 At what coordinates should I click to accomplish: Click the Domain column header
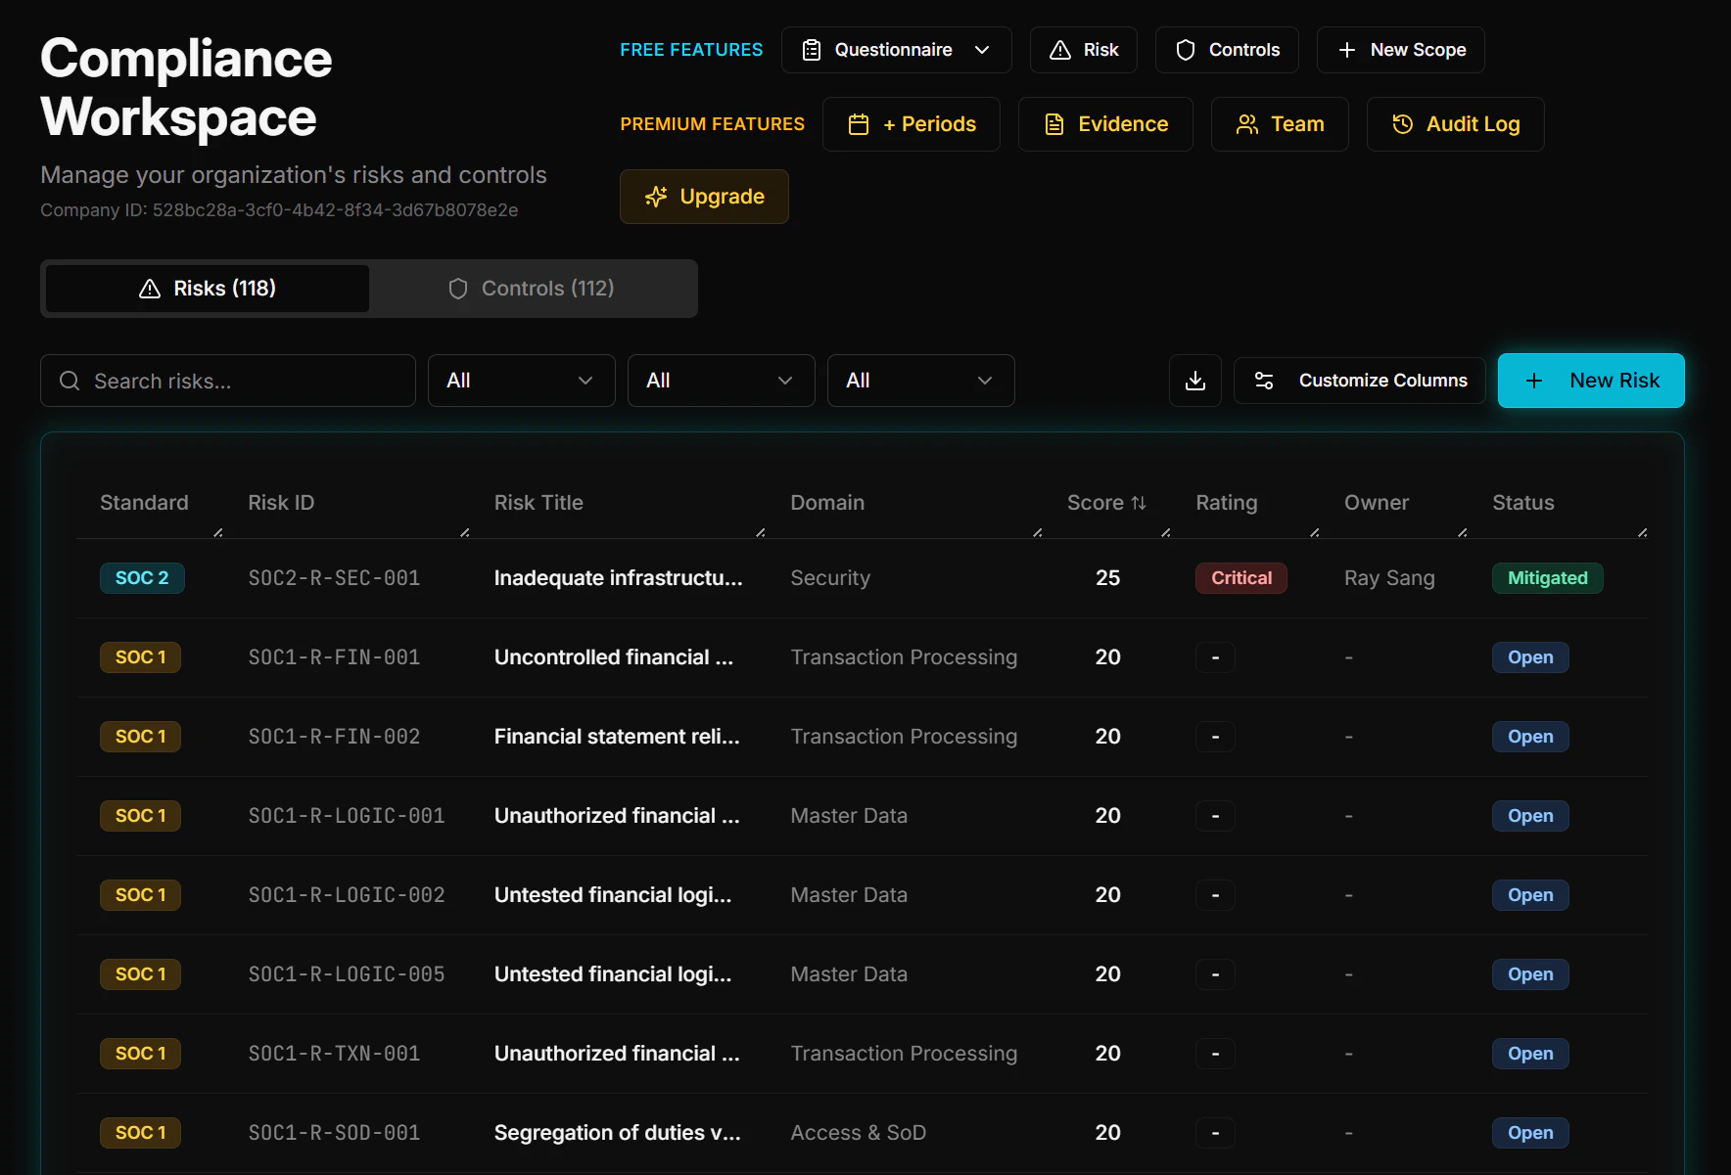point(827,503)
